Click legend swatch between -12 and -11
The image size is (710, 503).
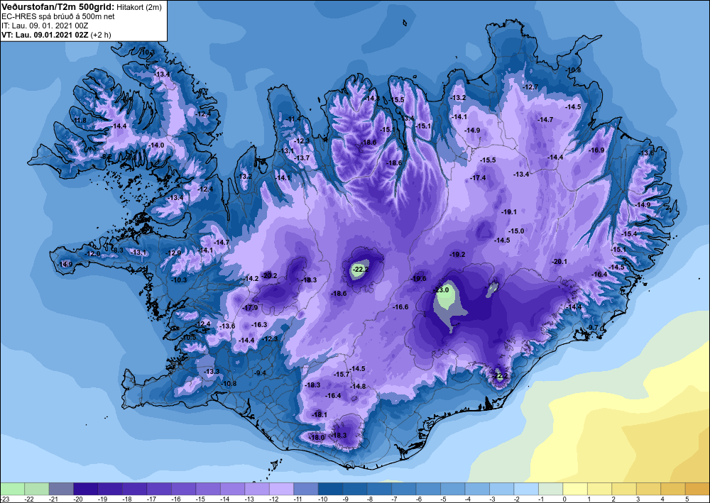(x=281, y=489)
